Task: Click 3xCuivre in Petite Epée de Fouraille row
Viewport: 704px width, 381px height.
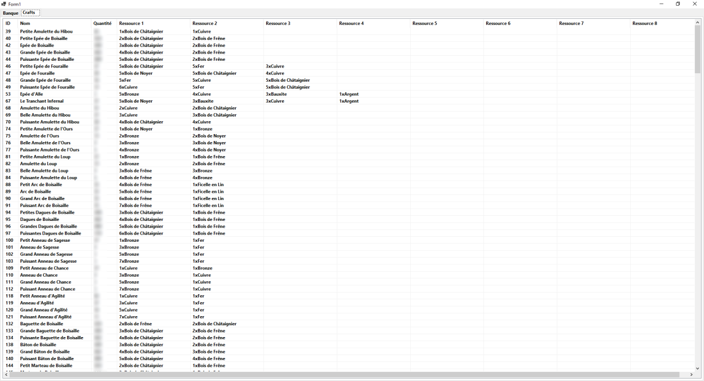Action: (x=275, y=66)
